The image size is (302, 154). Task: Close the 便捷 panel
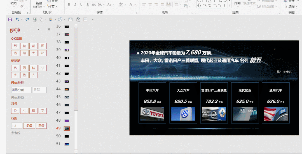[49, 29]
